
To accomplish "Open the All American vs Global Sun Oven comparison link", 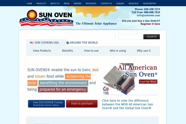I will (127, 104).
